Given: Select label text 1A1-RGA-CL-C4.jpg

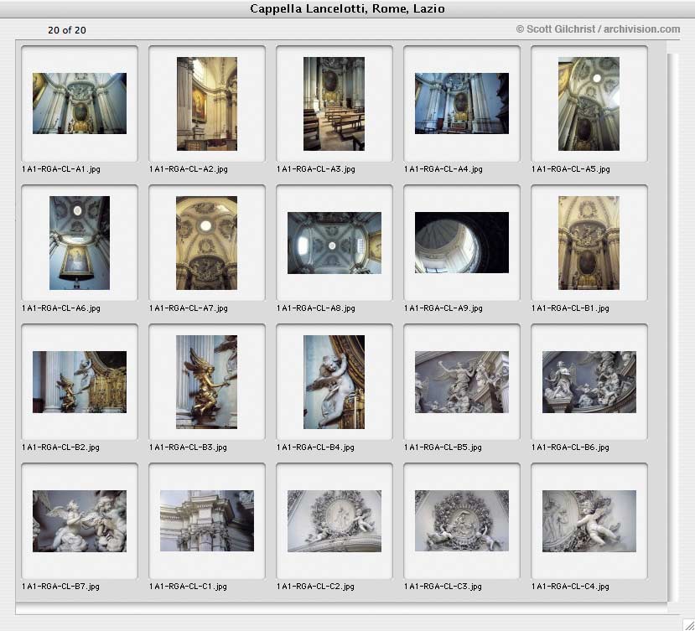Looking at the screenshot, I should pyautogui.click(x=570, y=587).
